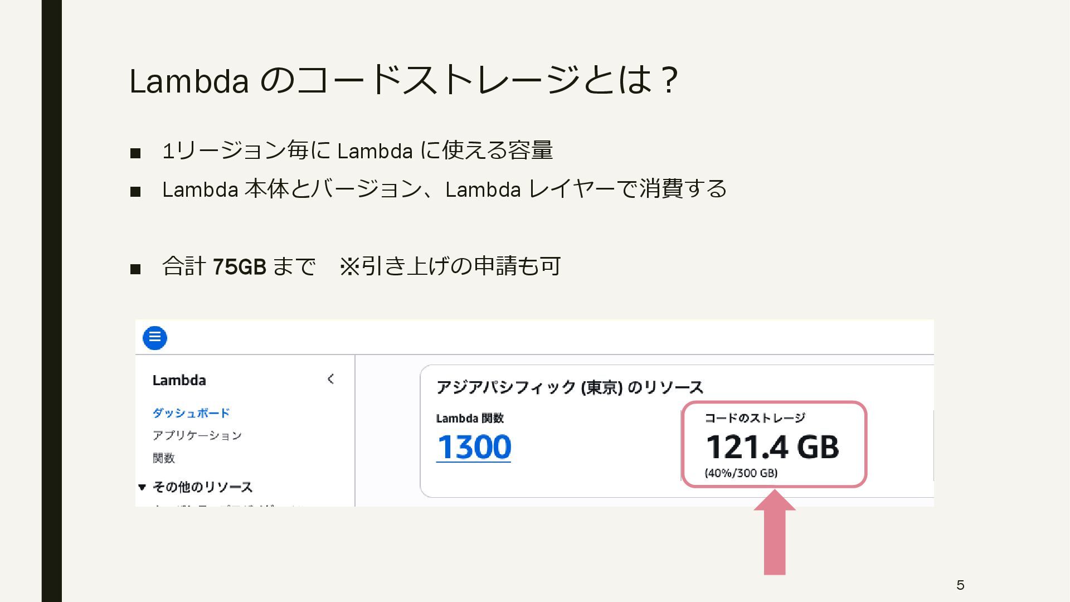
Task: Collapse the その他のリソース section triangle
Action: (142, 487)
